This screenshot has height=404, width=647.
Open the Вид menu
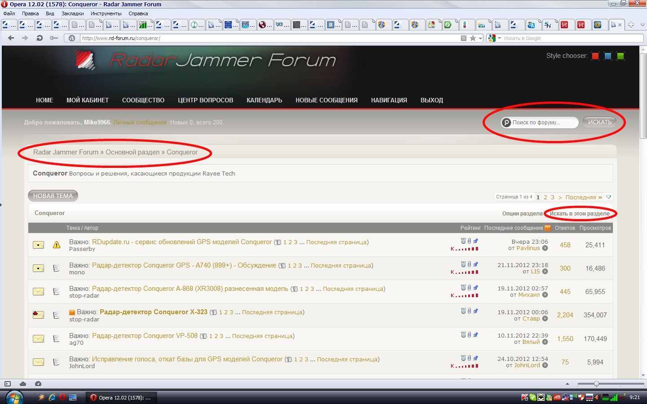(x=50, y=13)
